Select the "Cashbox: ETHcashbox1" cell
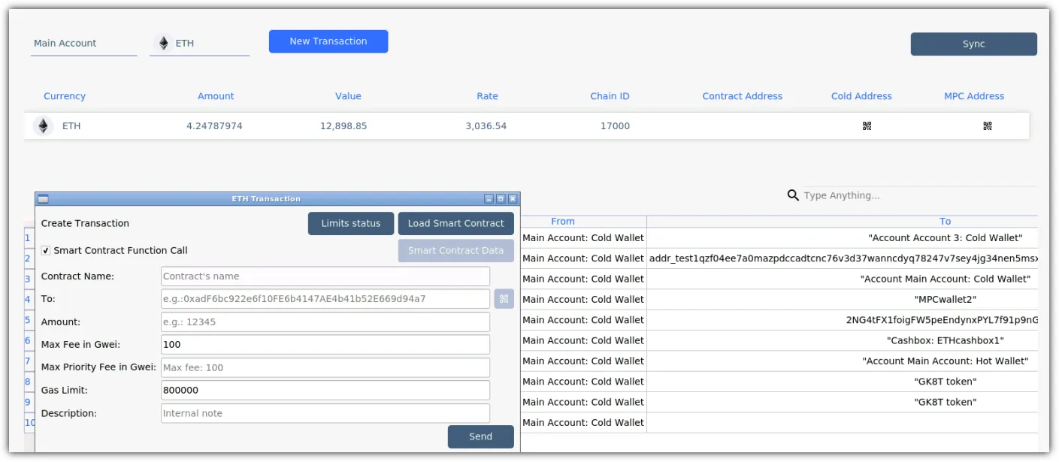Screen dimensions: 1059x462 pyautogui.click(x=843, y=340)
